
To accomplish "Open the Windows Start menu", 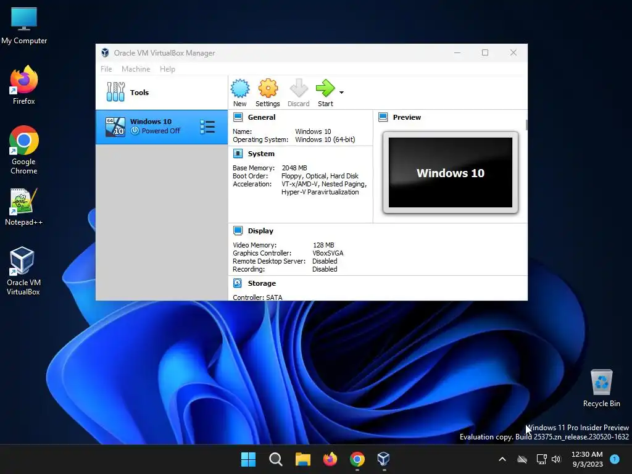I will 248,459.
